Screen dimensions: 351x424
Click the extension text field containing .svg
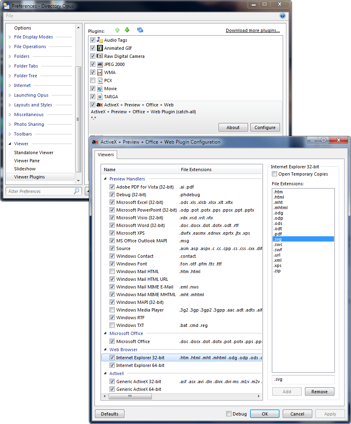tap(303, 379)
